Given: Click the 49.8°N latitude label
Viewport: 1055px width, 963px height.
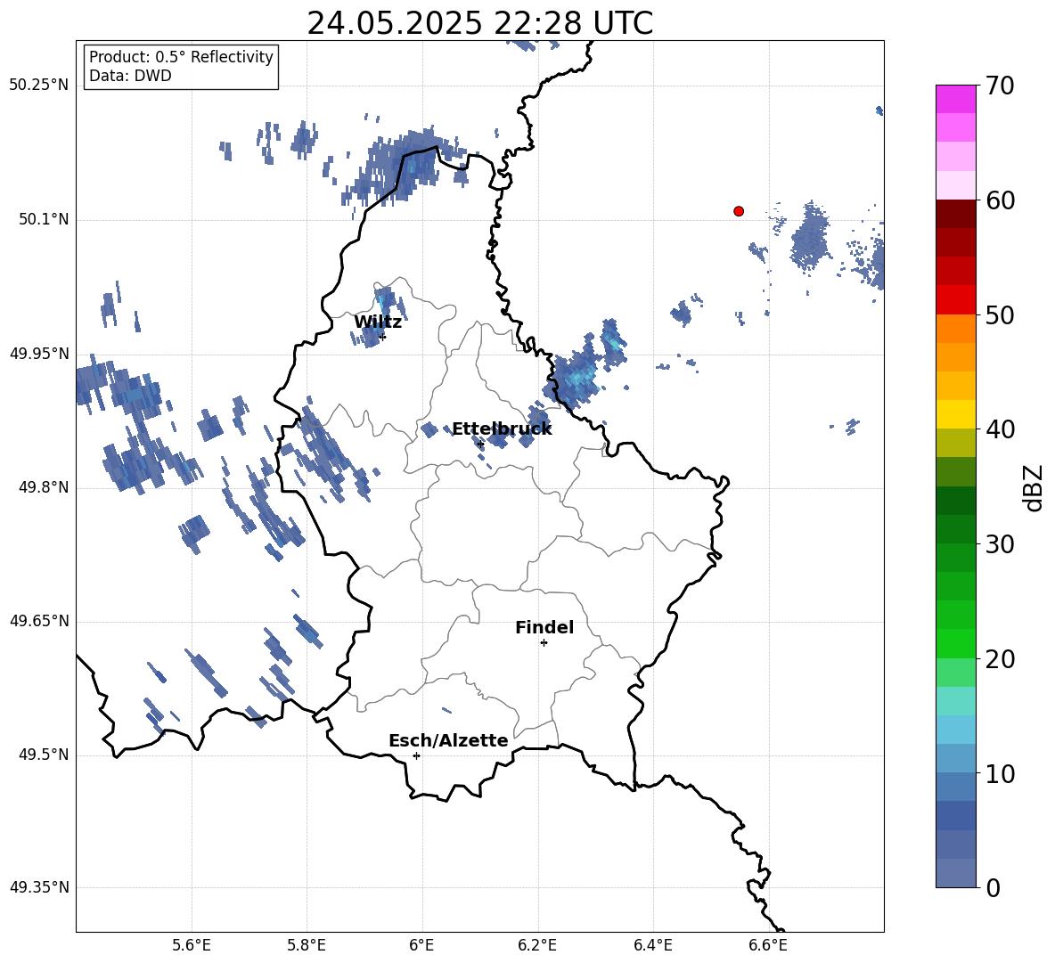Looking at the screenshot, I should [44, 487].
